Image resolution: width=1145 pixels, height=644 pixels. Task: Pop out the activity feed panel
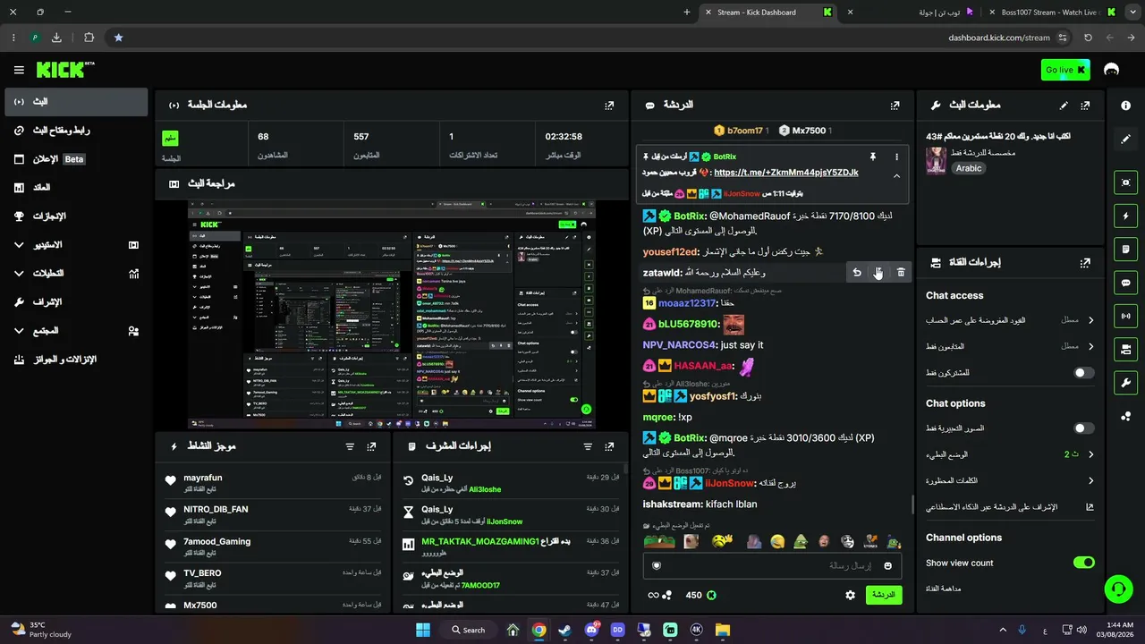point(371,446)
